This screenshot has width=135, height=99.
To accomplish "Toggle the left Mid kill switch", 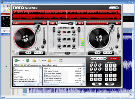I will coord(64,39).
